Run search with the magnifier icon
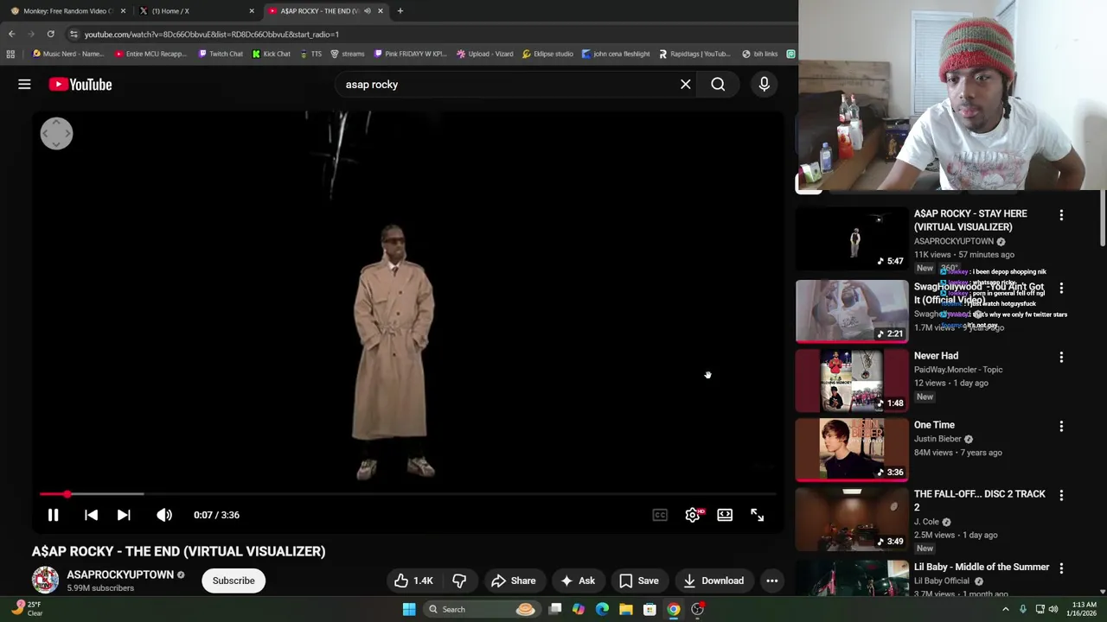1107x622 pixels. point(718,85)
